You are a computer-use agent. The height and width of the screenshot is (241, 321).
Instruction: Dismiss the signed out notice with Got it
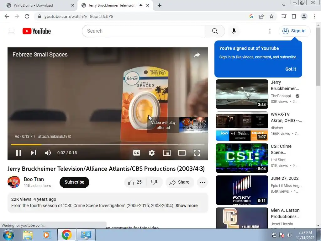(x=291, y=69)
